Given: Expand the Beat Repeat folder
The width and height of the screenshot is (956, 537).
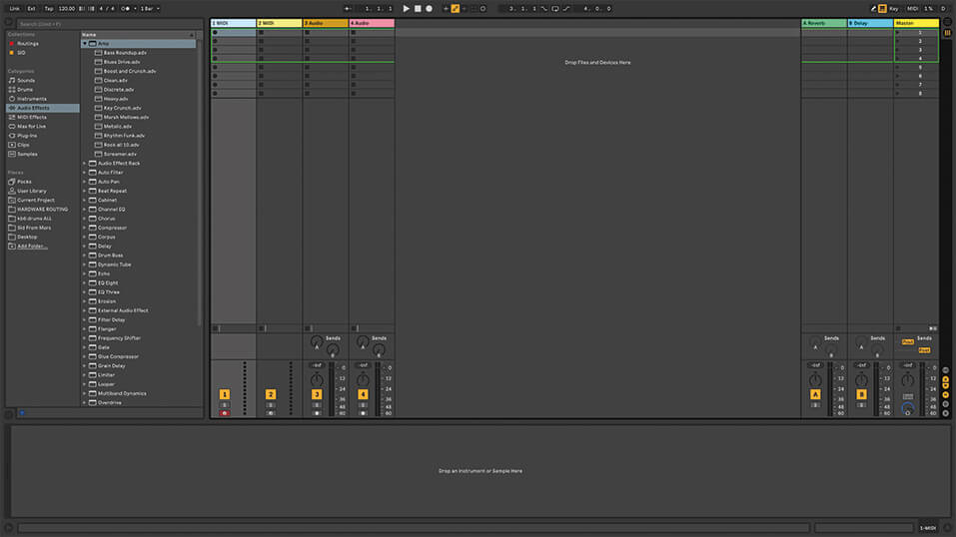Looking at the screenshot, I should pyautogui.click(x=85, y=191).
